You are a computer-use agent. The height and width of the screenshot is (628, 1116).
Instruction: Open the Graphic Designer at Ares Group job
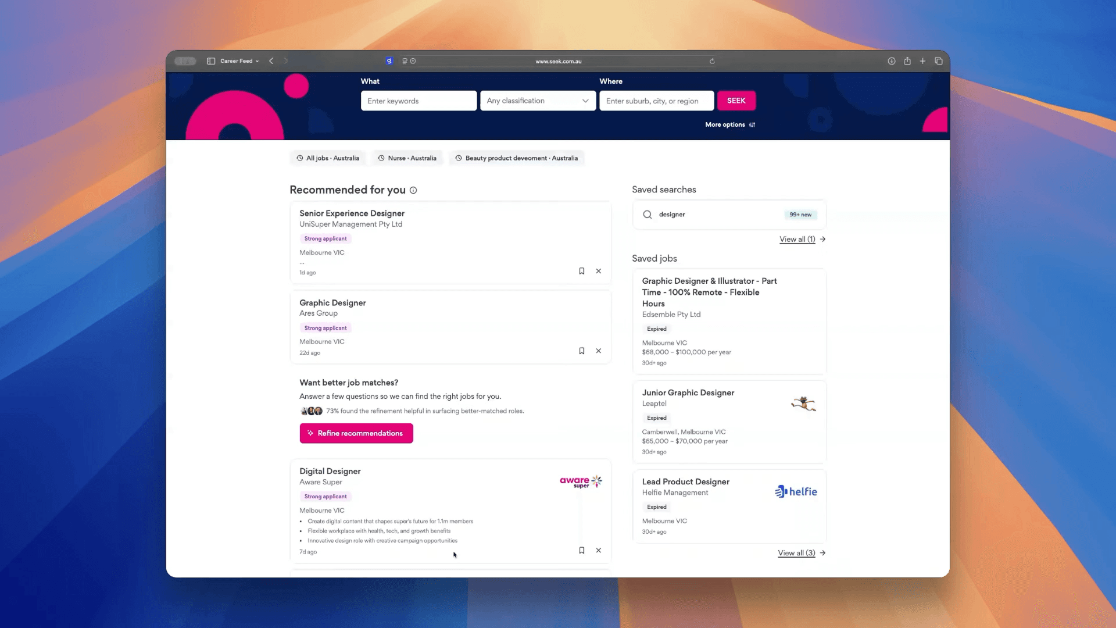coord(332,303)
